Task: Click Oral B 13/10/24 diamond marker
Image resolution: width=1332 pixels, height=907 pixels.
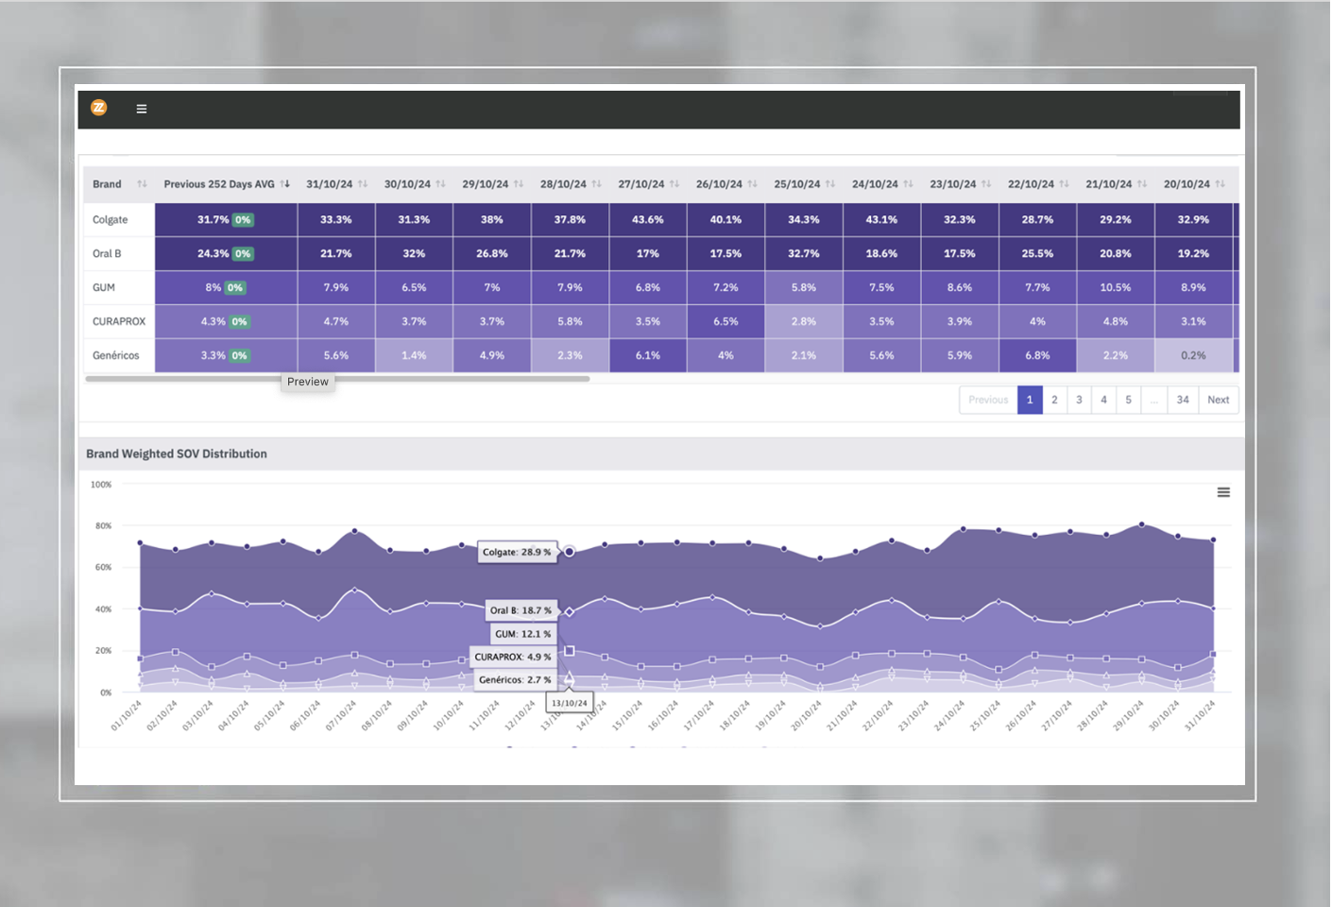Action: 570,611
